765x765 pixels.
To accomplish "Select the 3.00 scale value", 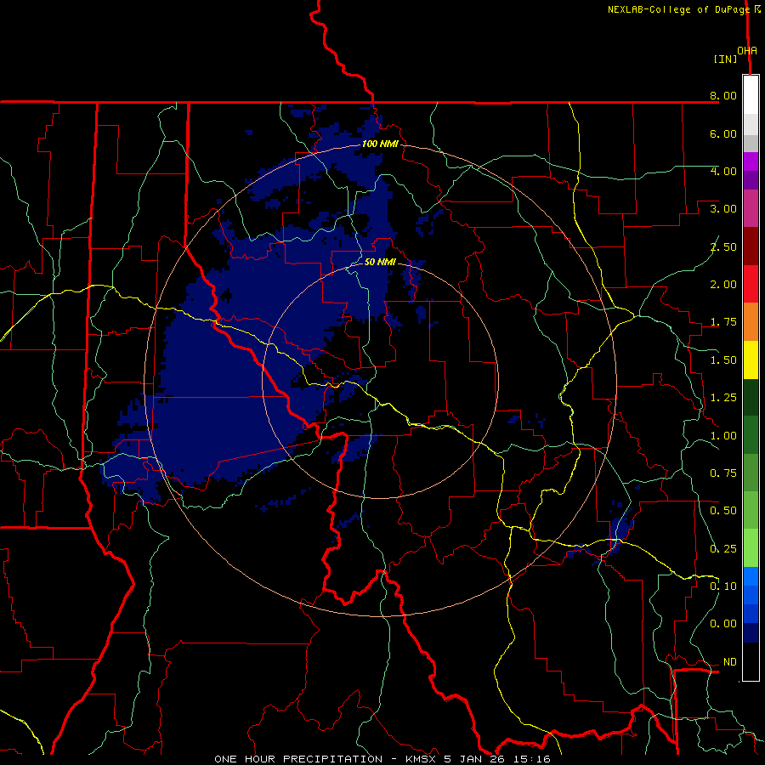I will pyautogui.click(x=723, y=209).
